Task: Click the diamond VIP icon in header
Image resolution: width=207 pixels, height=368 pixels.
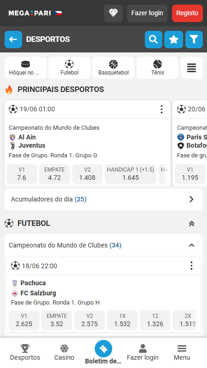Action: (113, 13)
